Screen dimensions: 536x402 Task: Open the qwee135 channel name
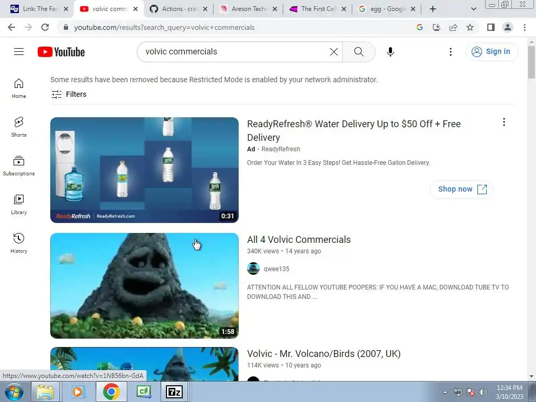click(x=276, y=269)
